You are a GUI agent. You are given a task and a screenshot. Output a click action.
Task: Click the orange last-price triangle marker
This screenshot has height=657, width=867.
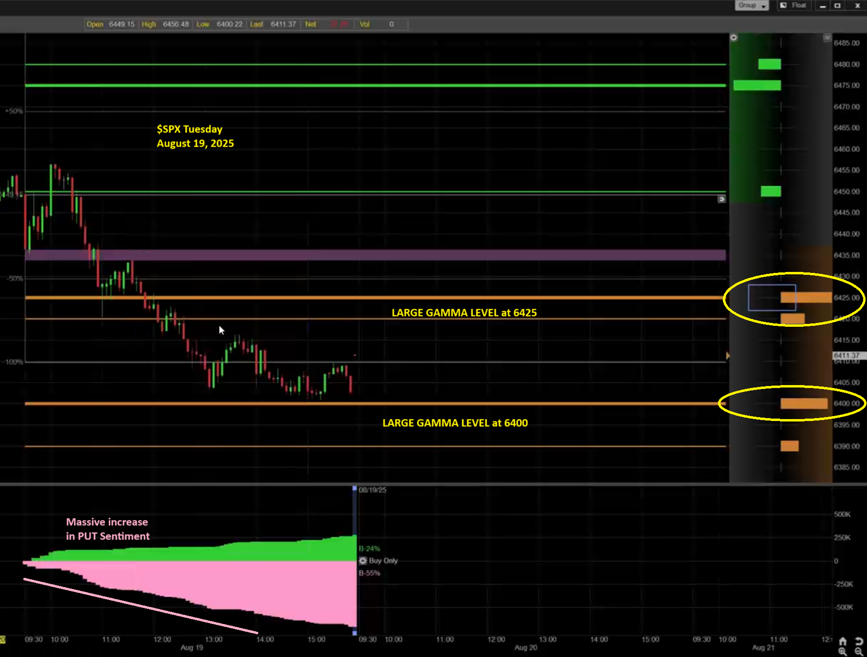[x=727, y=356]
